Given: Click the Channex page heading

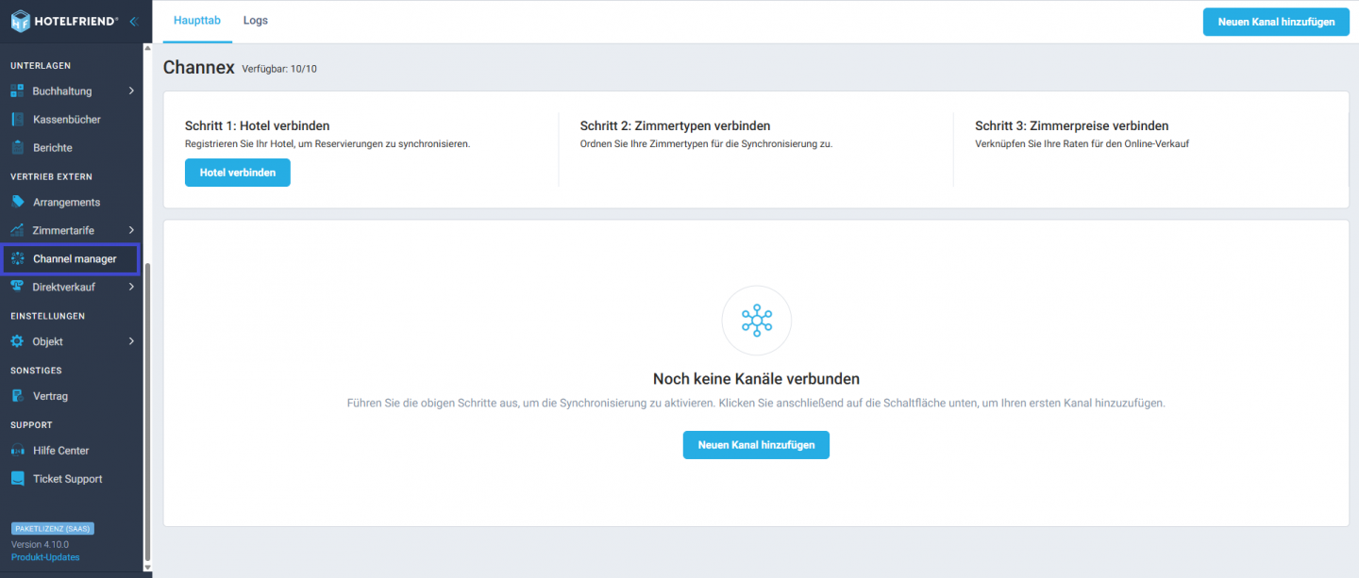Looking at the screenshot, I should (x=199, y=67).
